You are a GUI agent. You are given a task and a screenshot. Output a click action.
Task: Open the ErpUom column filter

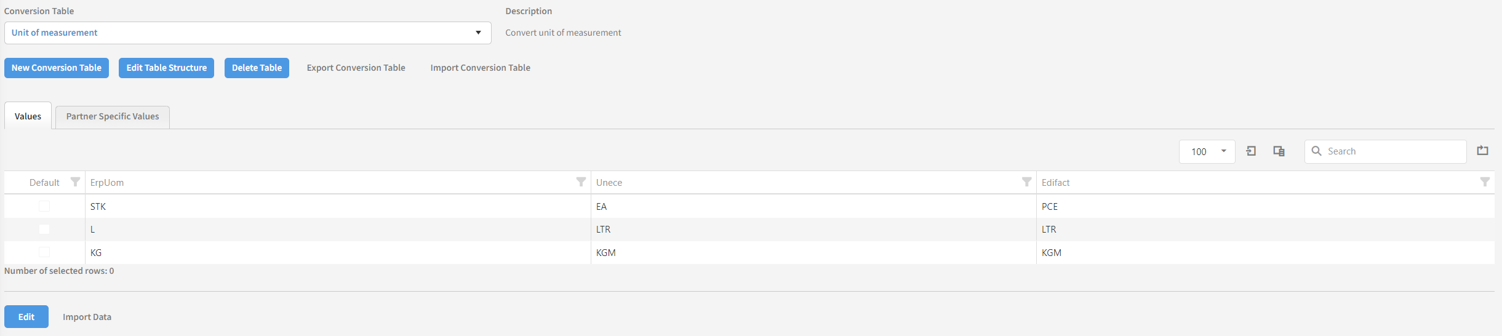coord(581,182)
